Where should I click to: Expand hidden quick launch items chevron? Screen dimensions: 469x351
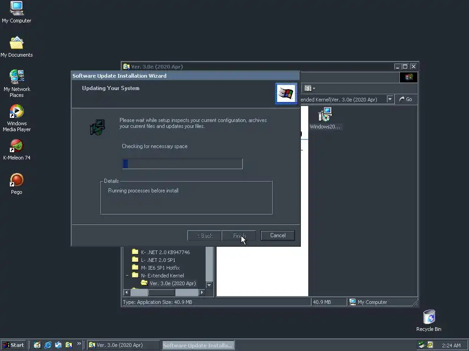(79, 344)
